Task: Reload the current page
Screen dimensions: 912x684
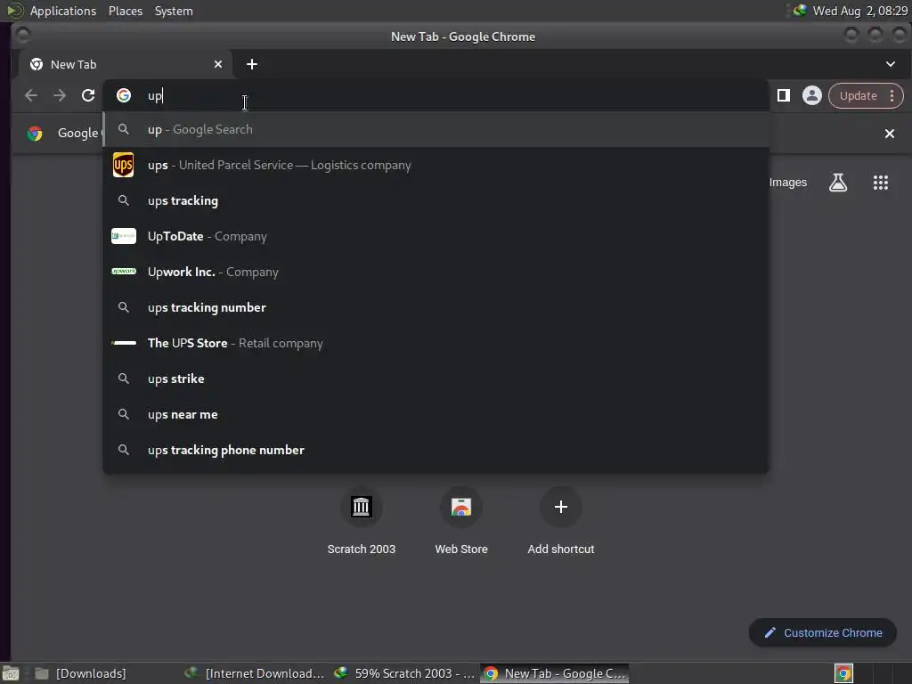Action: [88, 95]
